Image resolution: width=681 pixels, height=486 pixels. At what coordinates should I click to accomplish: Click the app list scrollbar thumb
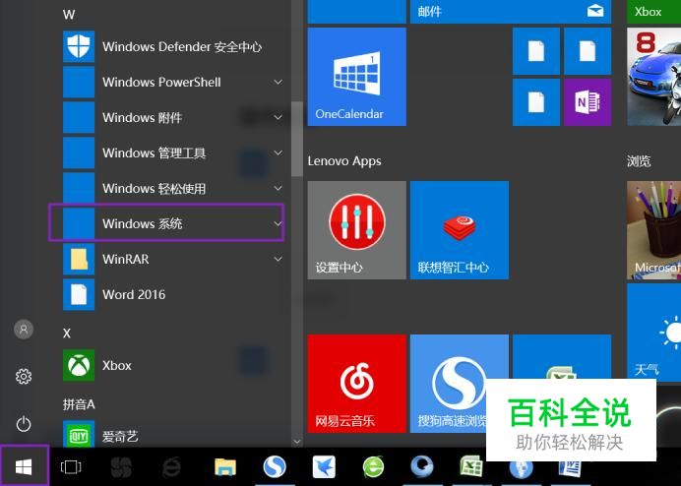pyautogui.click(x=297, y=139)
